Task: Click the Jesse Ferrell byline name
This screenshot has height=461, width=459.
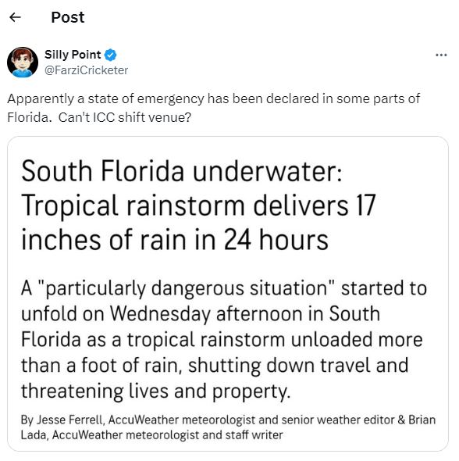Action: tap(70, 420)
